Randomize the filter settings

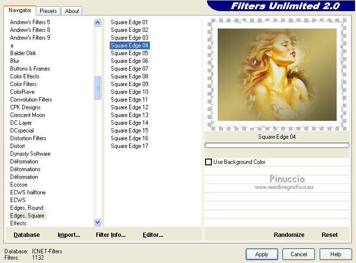click(289, 234)
